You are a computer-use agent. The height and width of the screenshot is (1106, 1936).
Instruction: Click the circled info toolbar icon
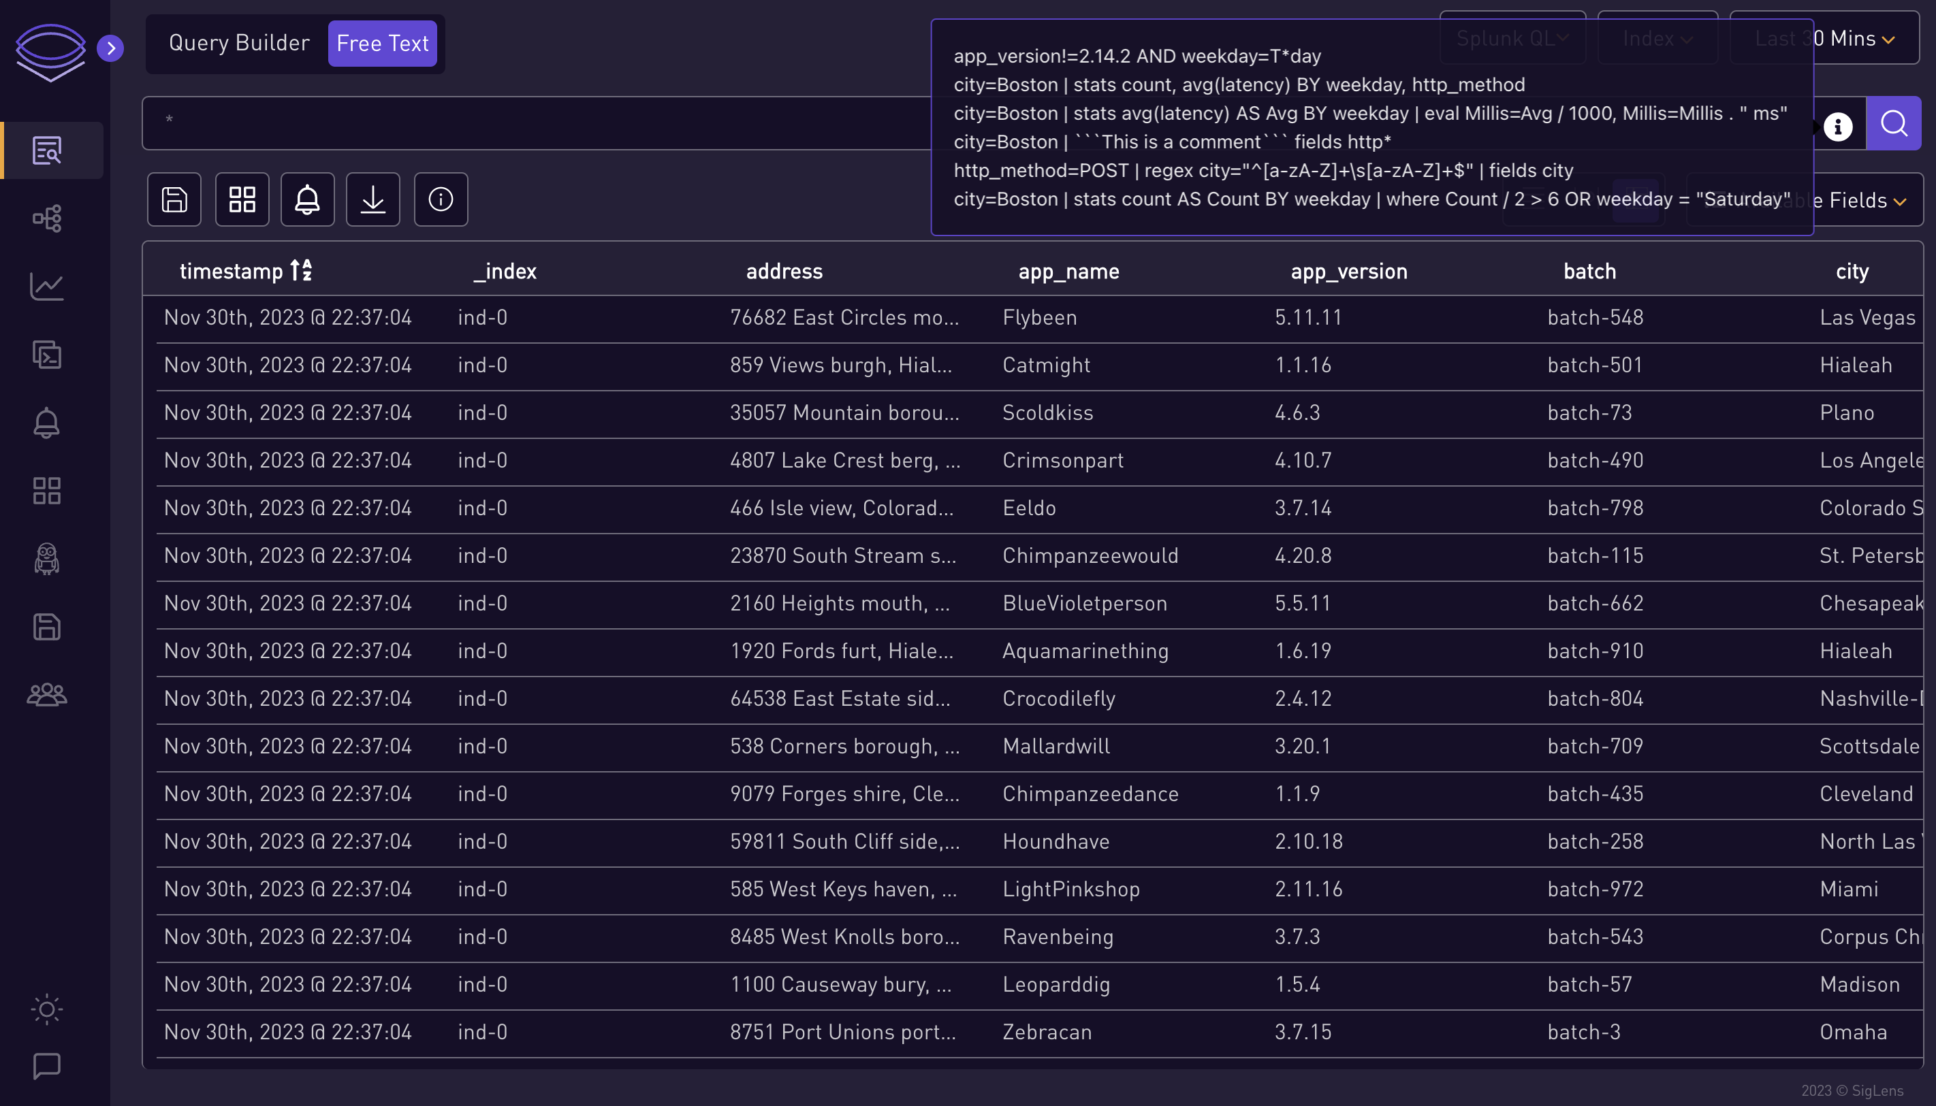(x=441, y=200)
